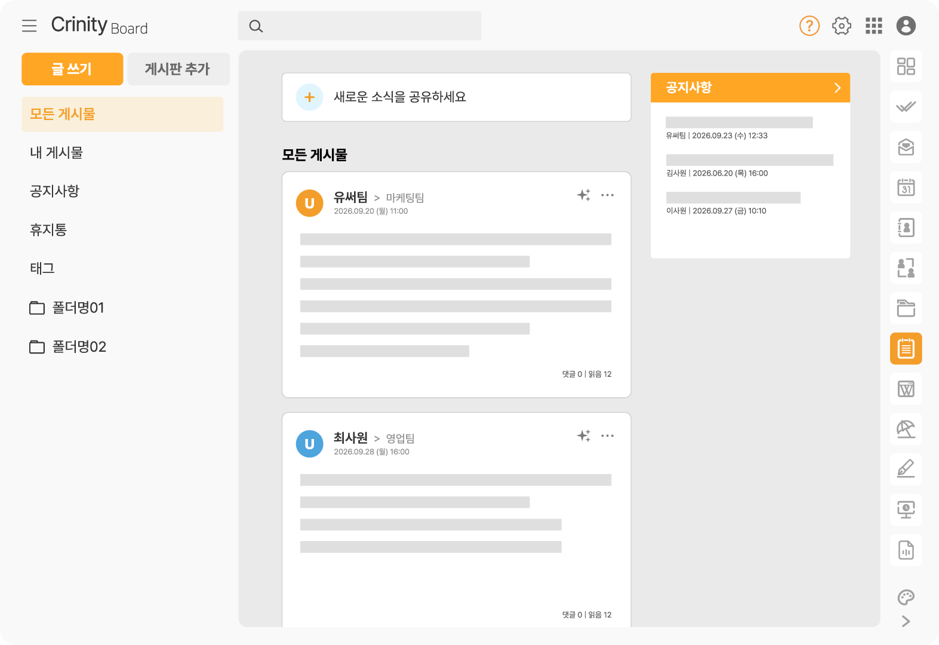Open user profile avatar
This screenshot has width=939, height=645.
906,26
